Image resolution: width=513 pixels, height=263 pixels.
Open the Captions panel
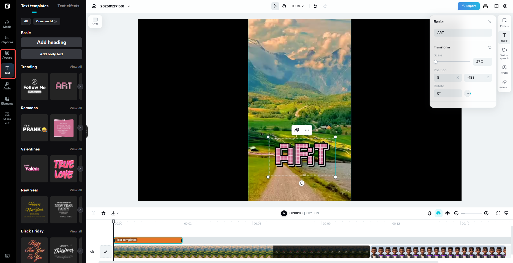click(x=7, y=39)
